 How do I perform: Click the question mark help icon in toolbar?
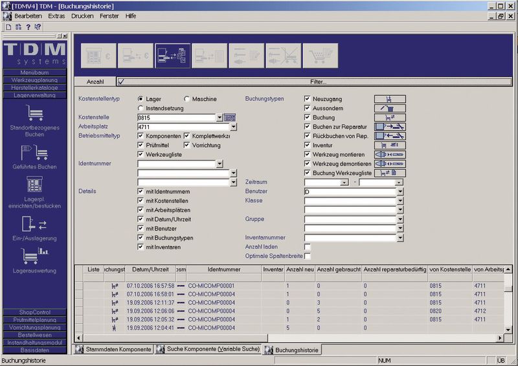(x=28, y=27)
